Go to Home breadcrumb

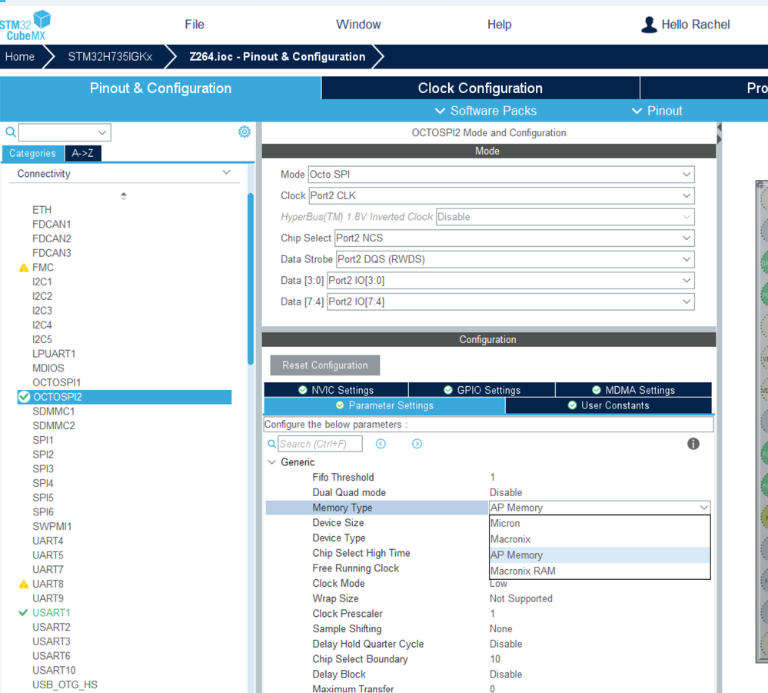coord(19,57)
